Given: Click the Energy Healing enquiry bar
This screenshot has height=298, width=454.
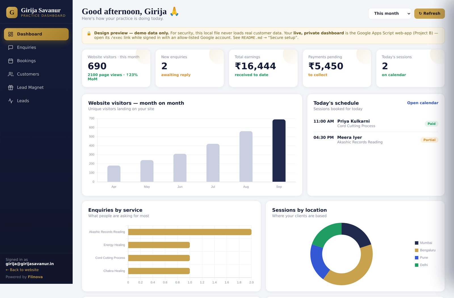Looking at the screenshot, I should (159, 245).
